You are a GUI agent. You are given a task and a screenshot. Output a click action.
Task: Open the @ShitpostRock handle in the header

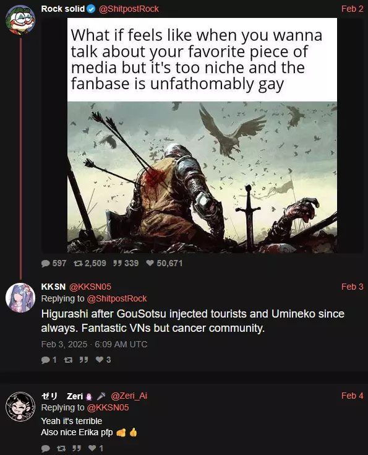129,9
